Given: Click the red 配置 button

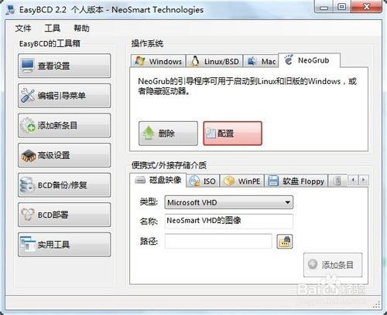Looking at the screenshot, I should [x=233, y=134].
